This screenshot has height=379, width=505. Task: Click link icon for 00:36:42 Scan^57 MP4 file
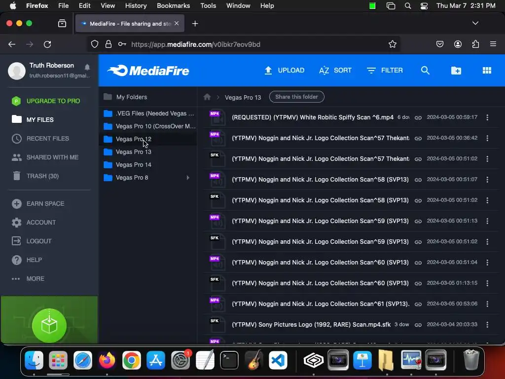[418, 138]
